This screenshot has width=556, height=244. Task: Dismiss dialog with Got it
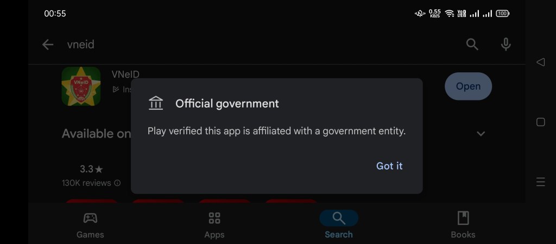(x=389, y=166)
